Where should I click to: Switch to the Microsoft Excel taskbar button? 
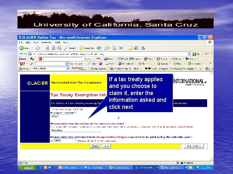(120, 168)
